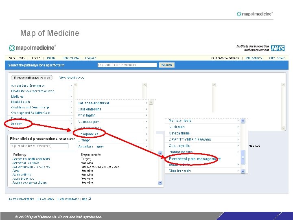Select Obstetrics and Gynaecology in the area list

[x=30, y=108]
